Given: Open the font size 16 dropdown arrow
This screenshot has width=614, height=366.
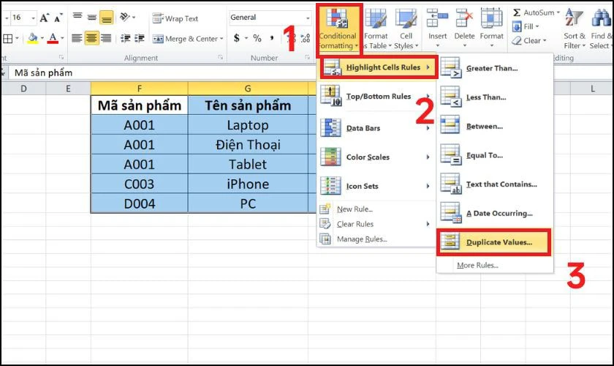Looking at the screenshot, I should (34, 18).
